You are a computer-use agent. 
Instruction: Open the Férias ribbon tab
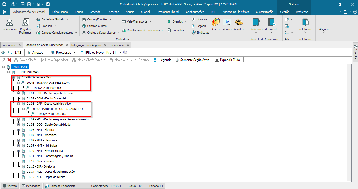click(79, 12)
